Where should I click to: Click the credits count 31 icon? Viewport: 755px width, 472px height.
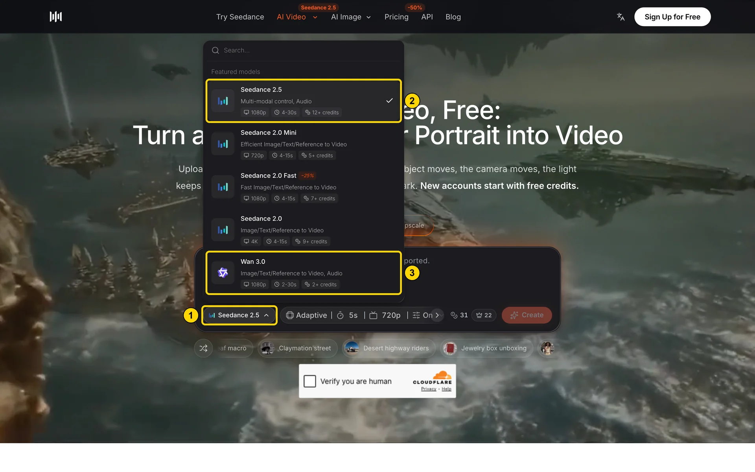tap(454, 315)
